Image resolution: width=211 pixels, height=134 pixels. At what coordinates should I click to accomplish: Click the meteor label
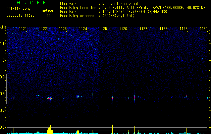[48, 10]
